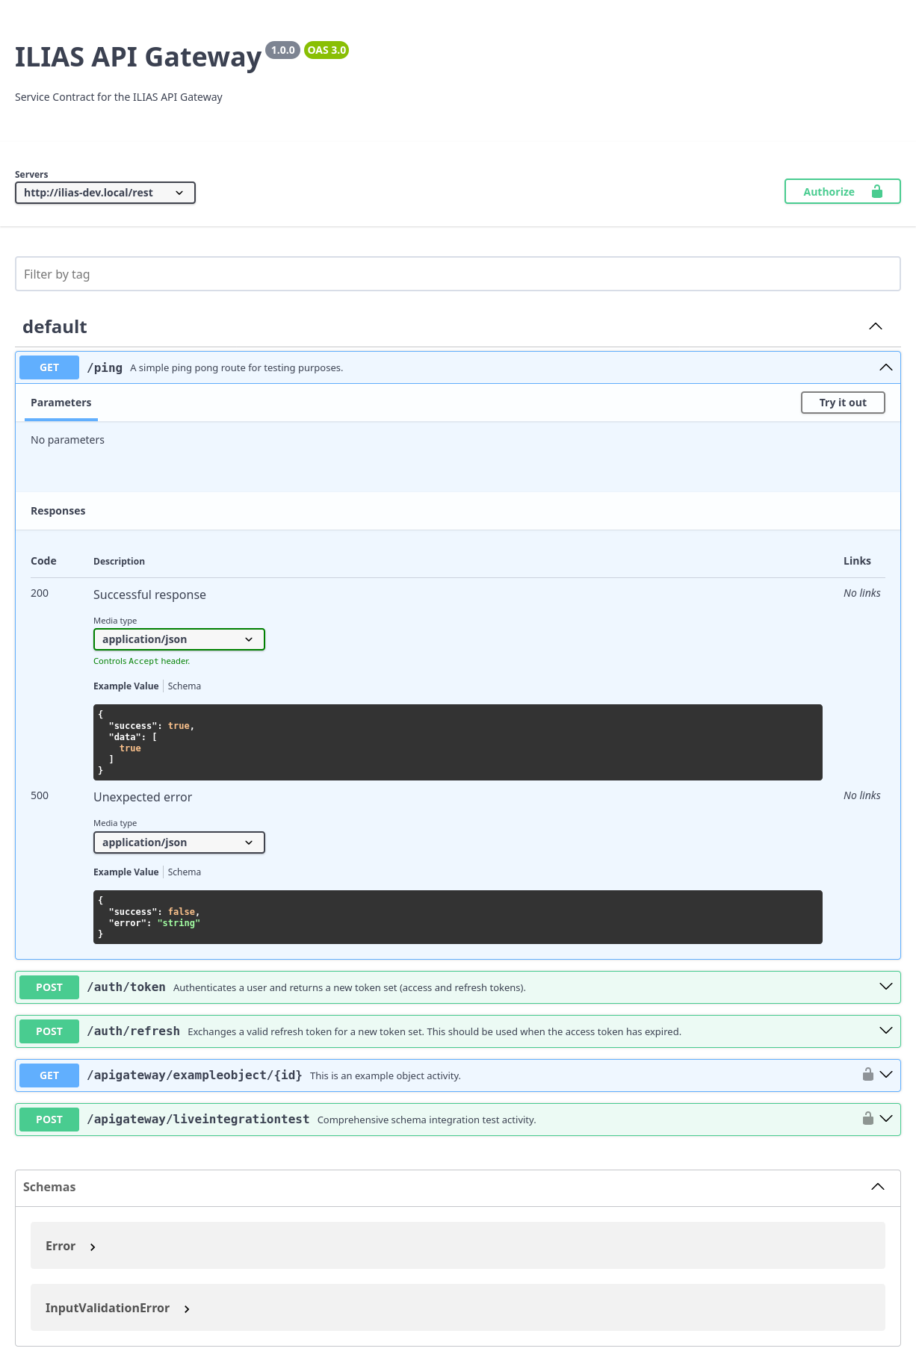Screen dimensions: 916x1369
Task: Expand the Error schema
Action: pyautogui.click(x=71, y=1246)
